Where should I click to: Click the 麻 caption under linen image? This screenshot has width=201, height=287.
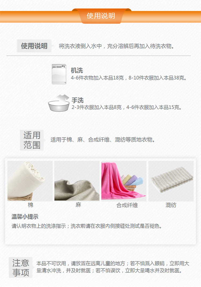[x=78, y=205]
